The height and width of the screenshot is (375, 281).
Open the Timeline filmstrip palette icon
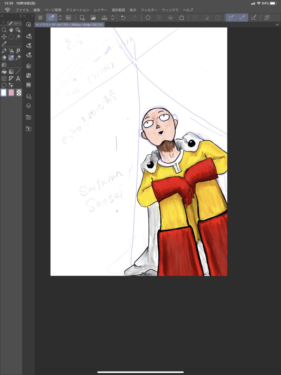click(28, 85)
